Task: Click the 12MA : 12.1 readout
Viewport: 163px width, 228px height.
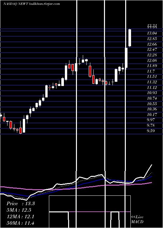Action: [21, 217]
